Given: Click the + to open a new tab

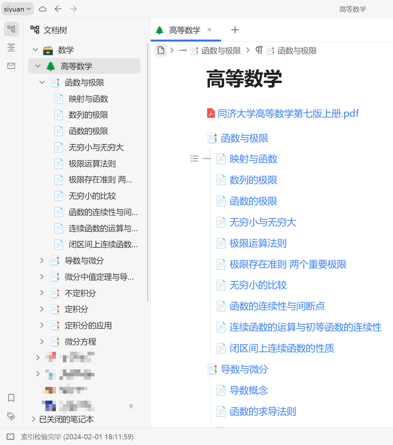Looking at the screenshot, I should 235,30.
